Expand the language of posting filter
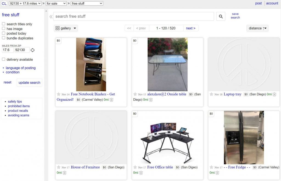 pyautogui.click(x=21, y=68)
